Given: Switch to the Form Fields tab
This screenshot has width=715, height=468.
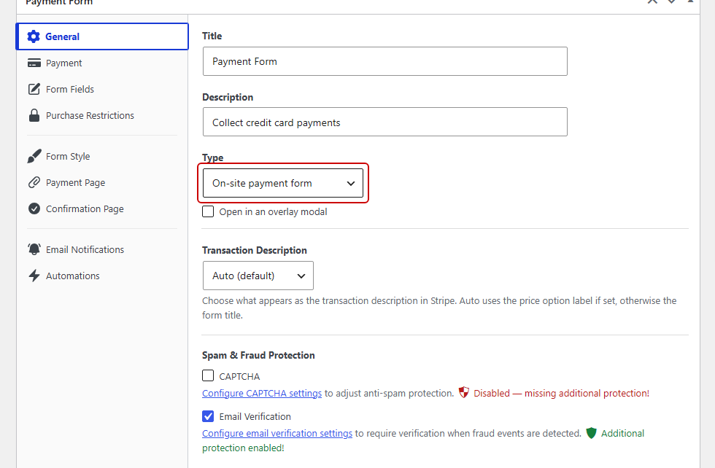Looking at the screenshot, I should (102, 89).
